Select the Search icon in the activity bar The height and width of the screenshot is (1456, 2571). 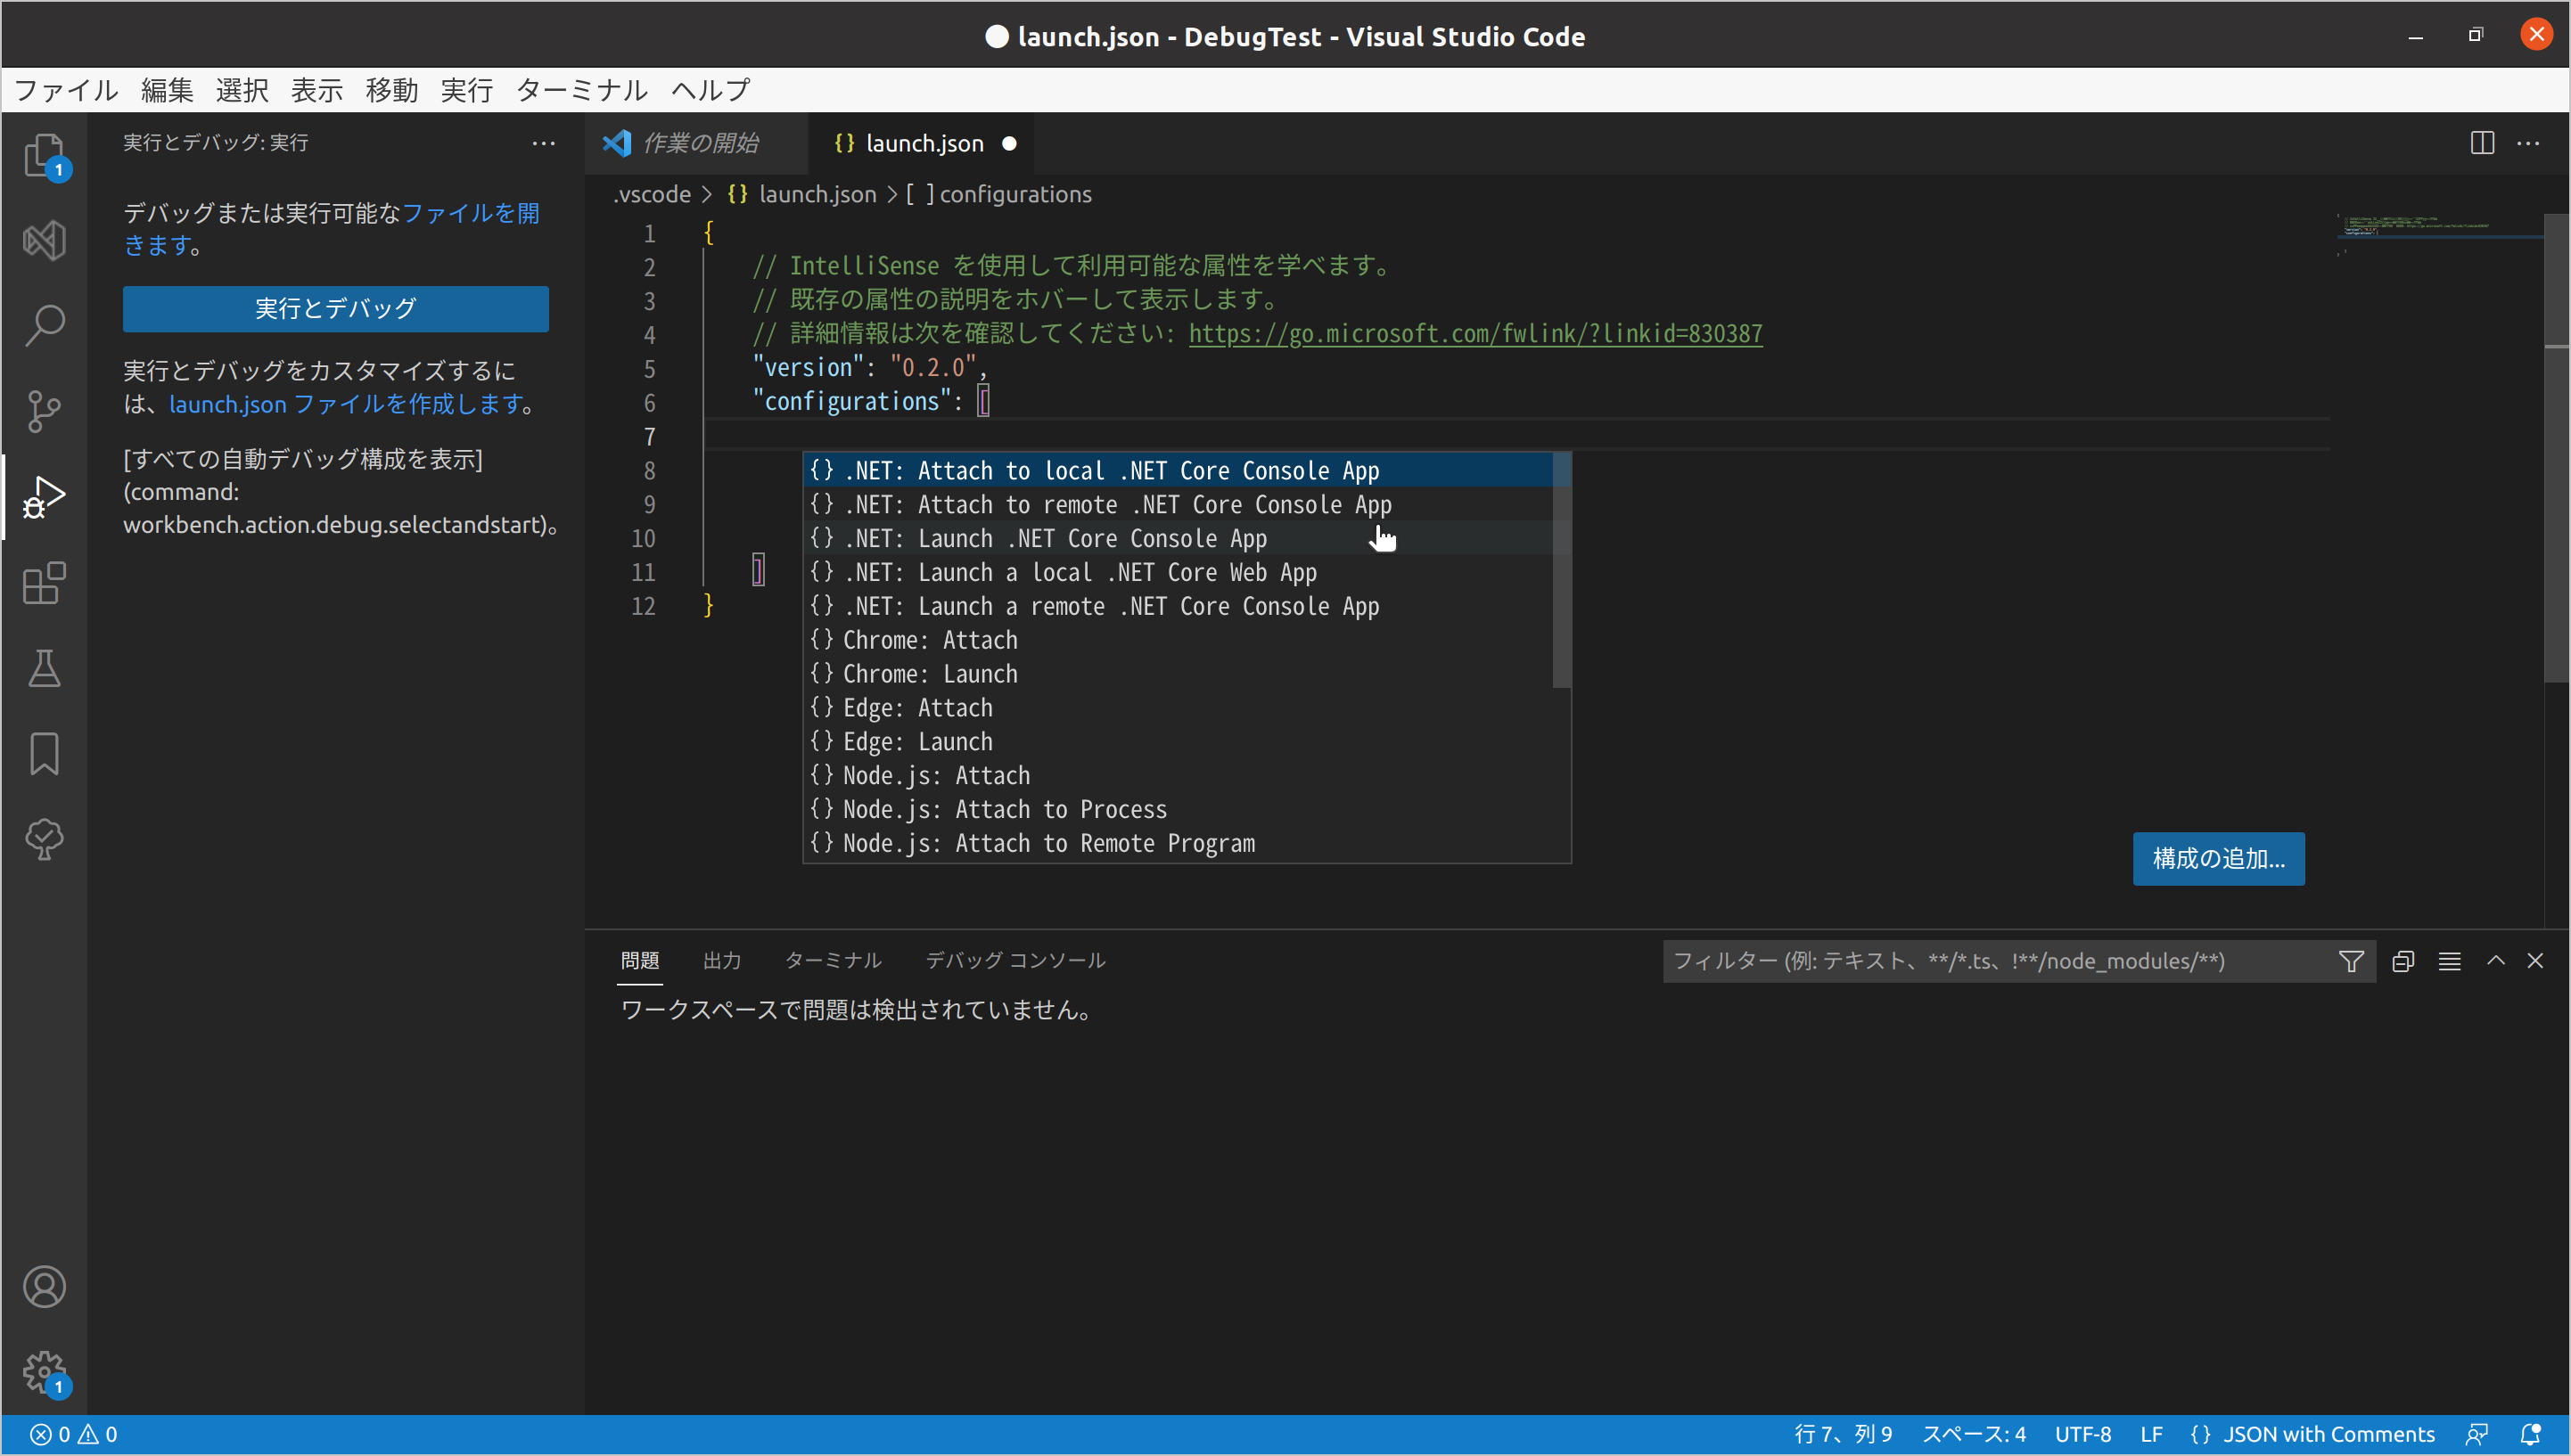(44, 324)
